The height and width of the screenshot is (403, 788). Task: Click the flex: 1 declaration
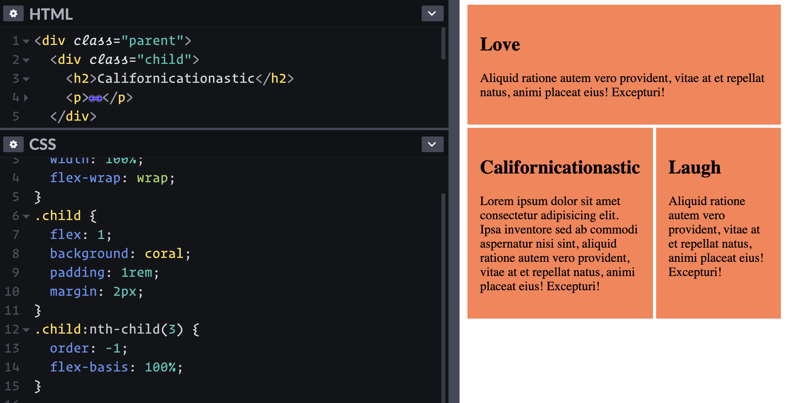81,235
